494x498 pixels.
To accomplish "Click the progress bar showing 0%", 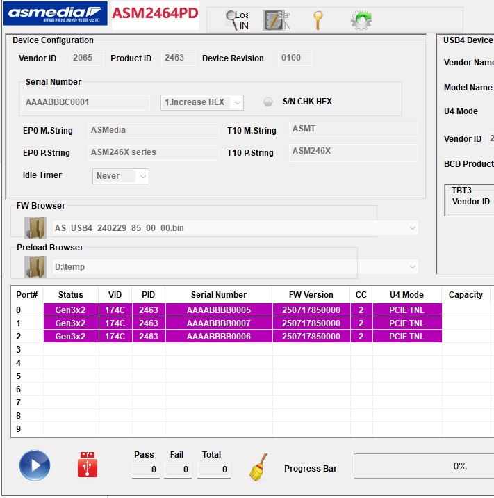I will [x=424, y=466].
